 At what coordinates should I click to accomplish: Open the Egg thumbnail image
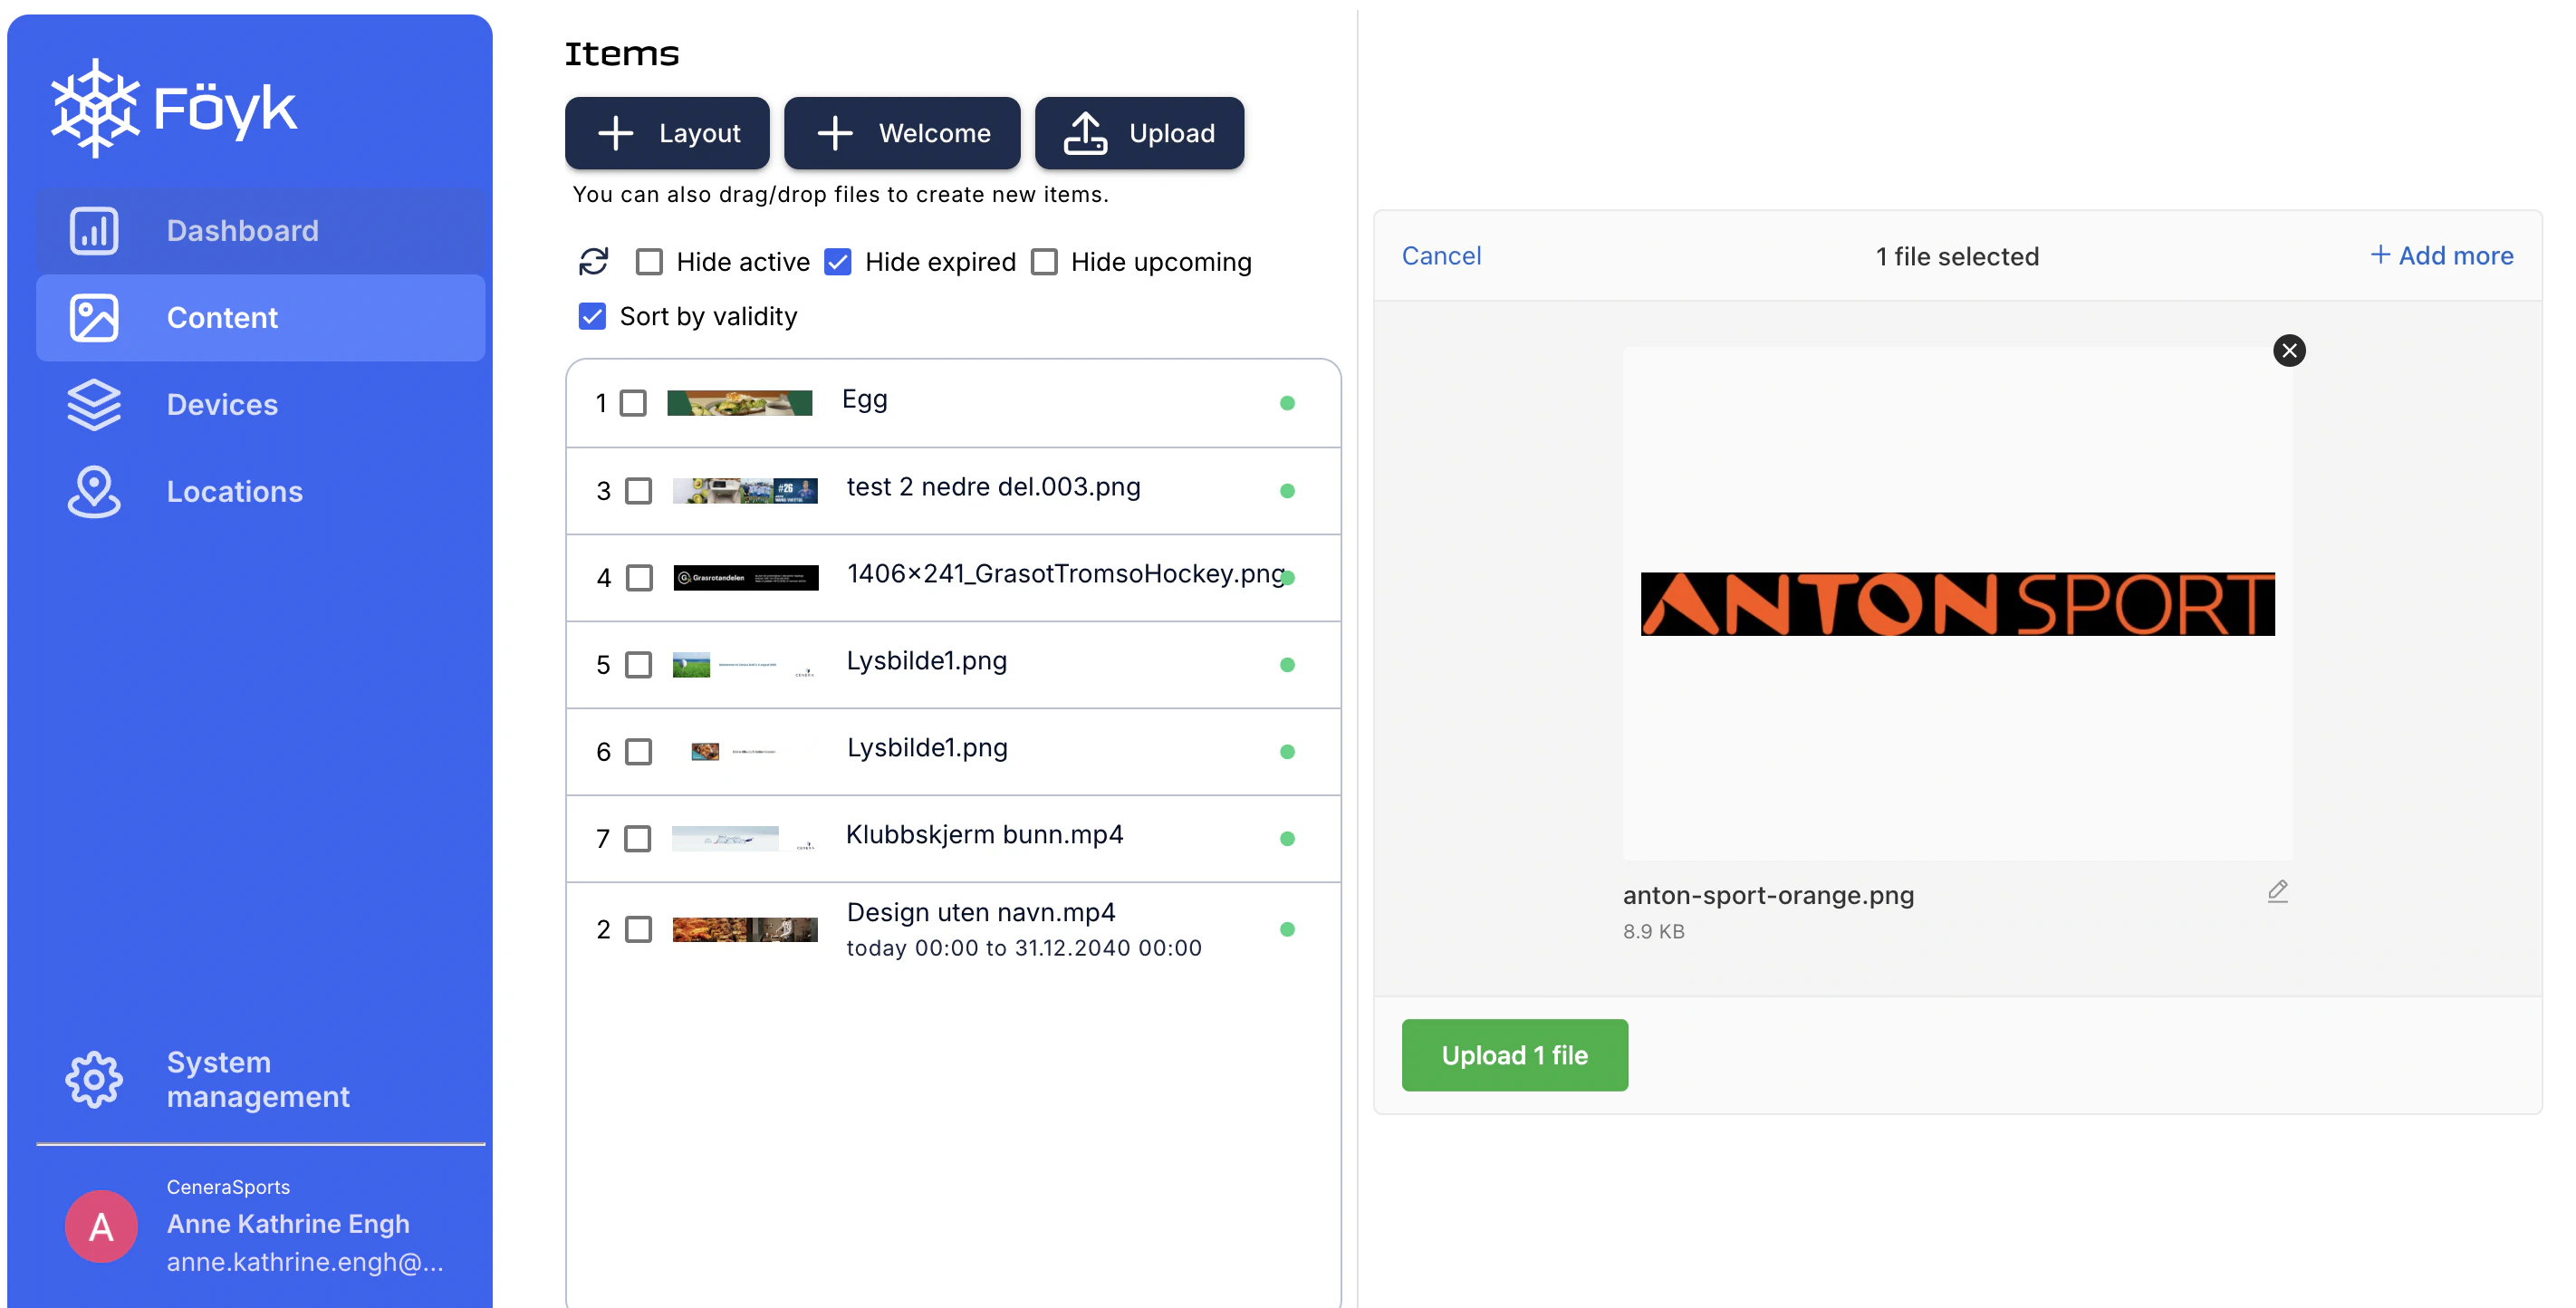(x=740, y=403)
